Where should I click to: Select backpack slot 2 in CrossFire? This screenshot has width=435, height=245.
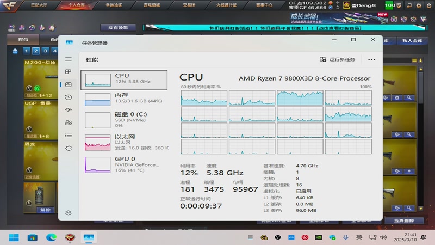pos(36,51)
